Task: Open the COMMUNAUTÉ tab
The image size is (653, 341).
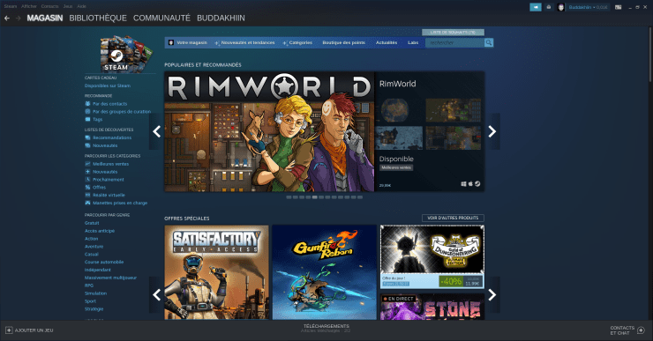Action: (x=161, y=19)
